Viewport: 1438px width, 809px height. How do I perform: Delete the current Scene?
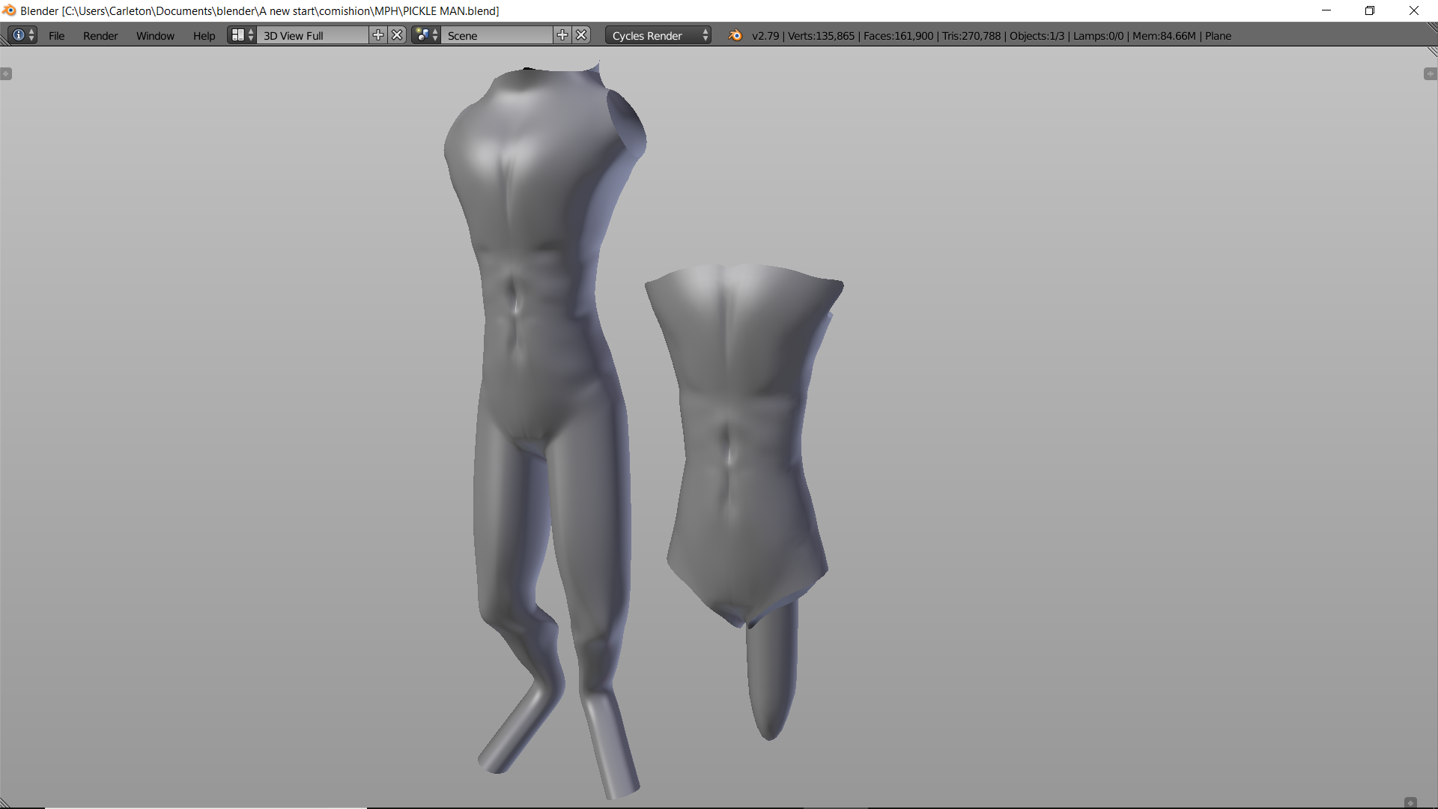(x=582, y=35)
